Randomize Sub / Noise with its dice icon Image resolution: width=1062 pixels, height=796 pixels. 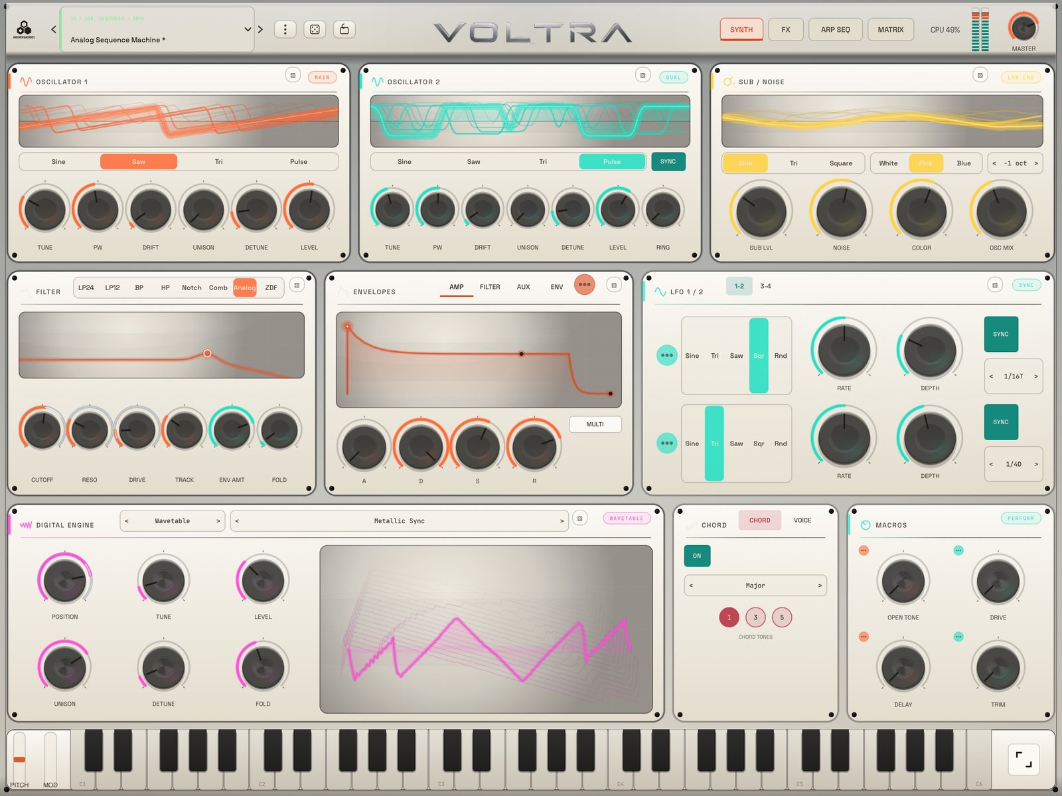[x=980, y=75]
